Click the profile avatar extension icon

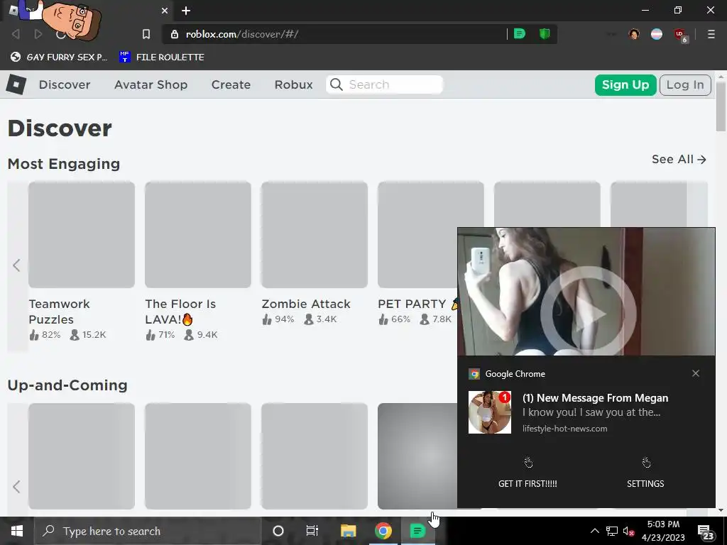point(634,34)
